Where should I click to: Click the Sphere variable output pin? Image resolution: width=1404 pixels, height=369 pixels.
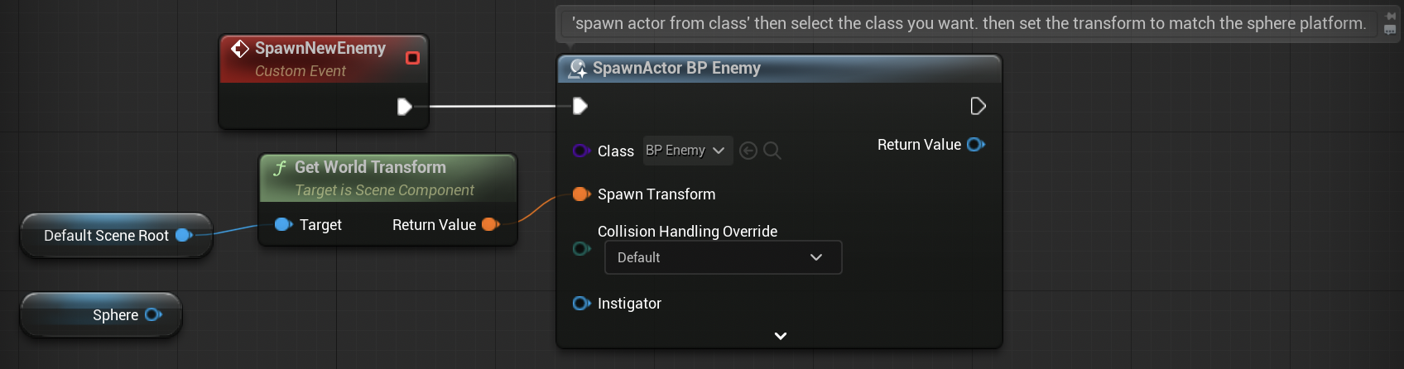point(153,314)
